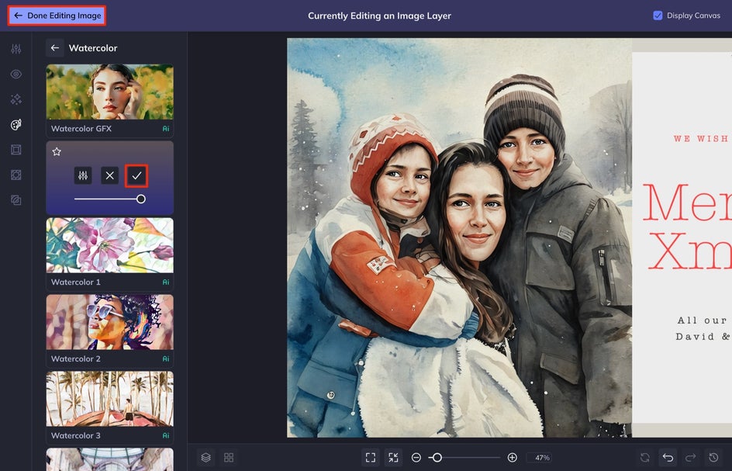Open the sparkles effects sidebar icon
Screen dimensions: 732x471
(16, 99)
